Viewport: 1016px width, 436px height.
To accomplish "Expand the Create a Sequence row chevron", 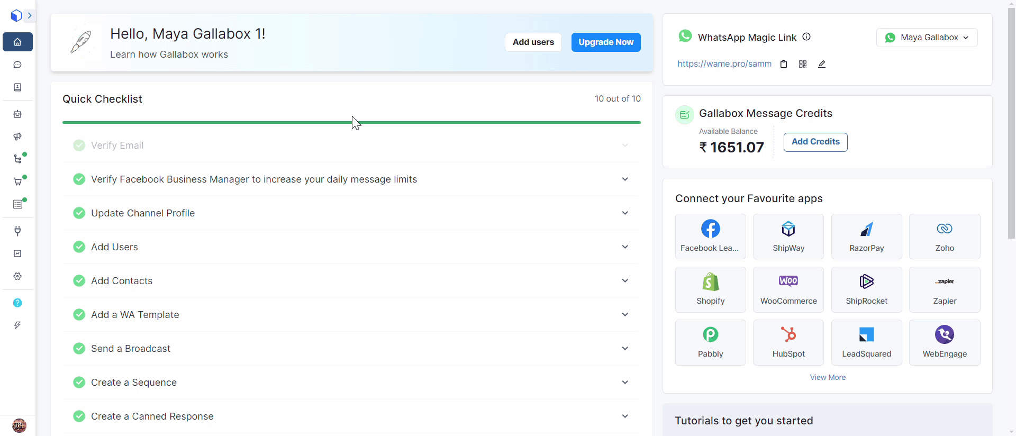I will (625, 383).
